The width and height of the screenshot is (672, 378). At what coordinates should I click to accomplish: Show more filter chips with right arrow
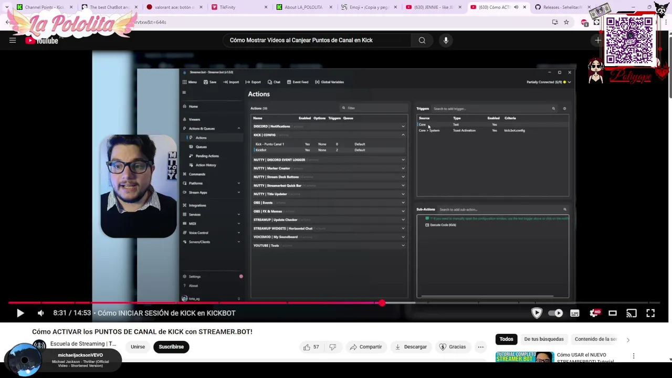click(628, 340)
